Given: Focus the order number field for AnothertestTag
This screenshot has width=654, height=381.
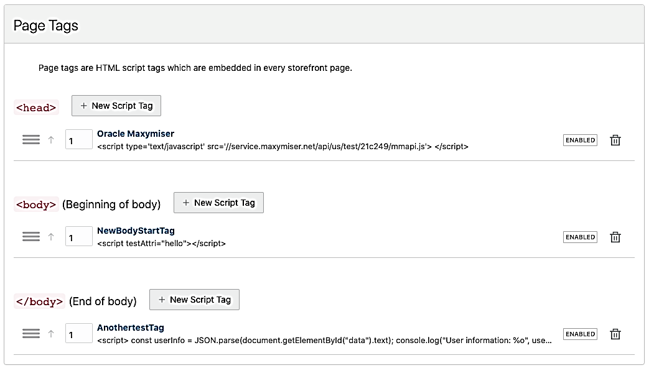Looking at the screenshot, I should (x=78, y=334).
